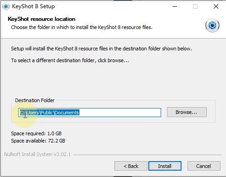Click the 'Setup will install' description line
Screen dimensions: 226x177
point(101,49)
